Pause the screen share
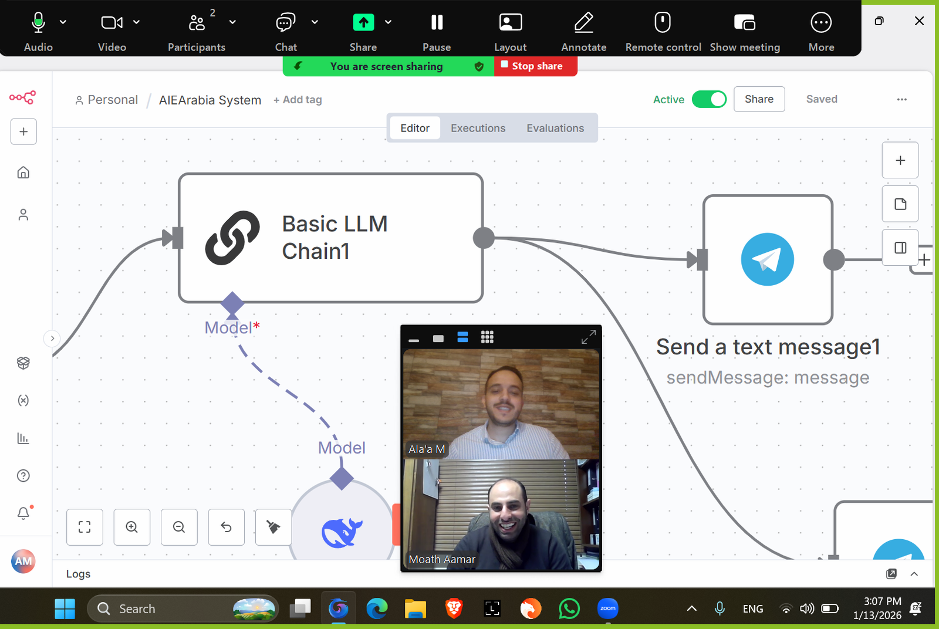Viewport: 939px width, 629px height. click(437, 23)
